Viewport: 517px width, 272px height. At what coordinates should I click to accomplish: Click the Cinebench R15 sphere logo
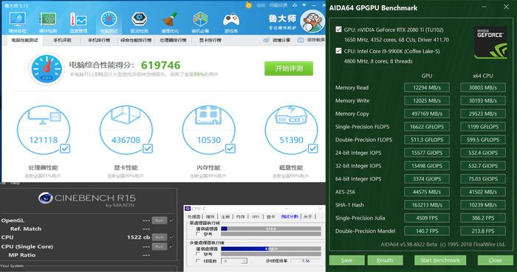pos(46,198)
